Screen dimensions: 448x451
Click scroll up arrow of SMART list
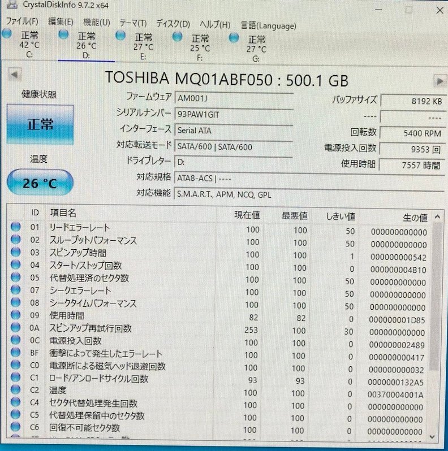coord(437,216)
